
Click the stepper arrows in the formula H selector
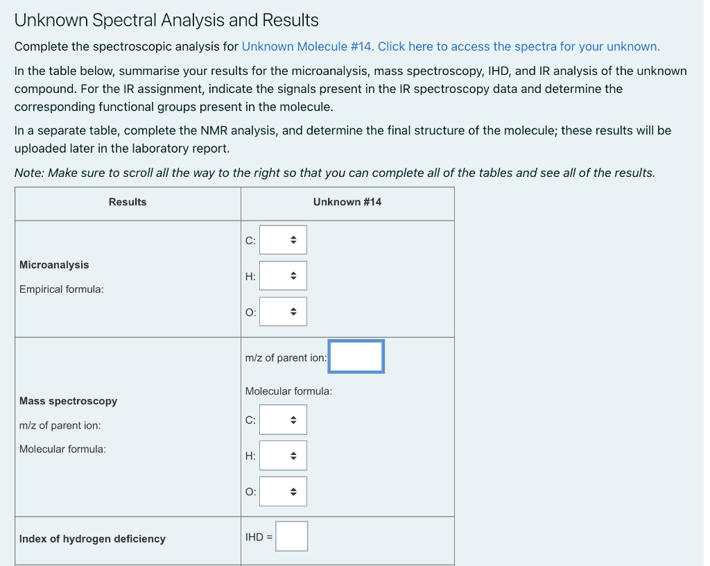point(293,455)
